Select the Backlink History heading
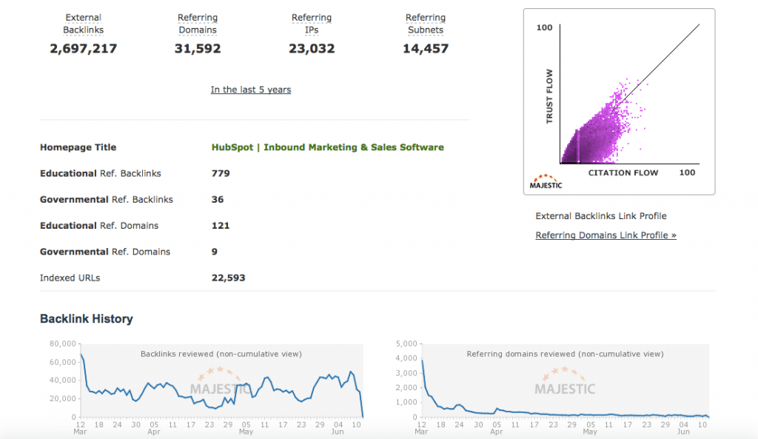Screen dimensions: 758x439 [x=87, y=319]
